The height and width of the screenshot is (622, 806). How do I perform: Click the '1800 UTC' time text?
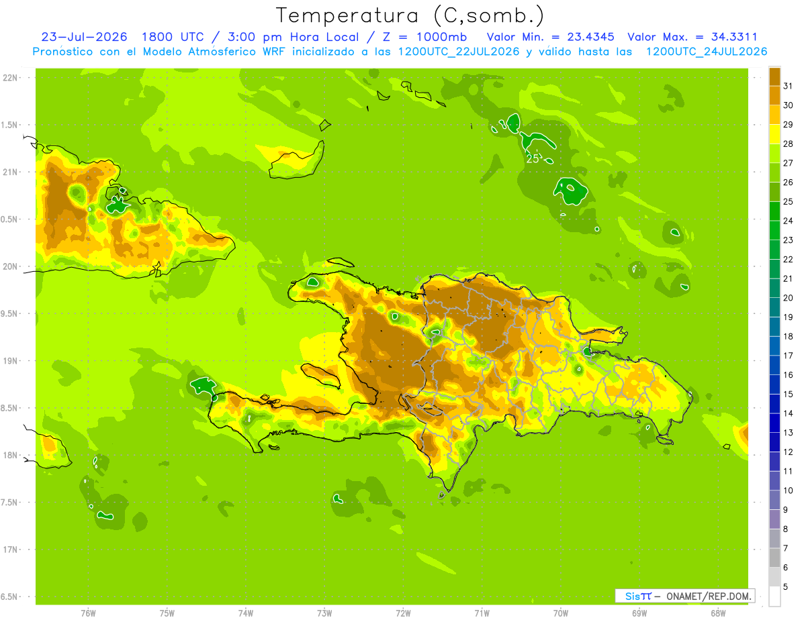pos(175,37)
